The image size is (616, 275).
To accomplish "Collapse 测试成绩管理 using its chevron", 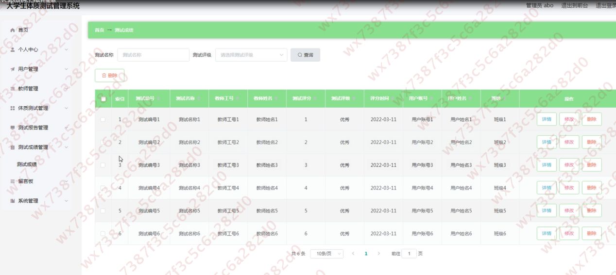I will (66, 147).
